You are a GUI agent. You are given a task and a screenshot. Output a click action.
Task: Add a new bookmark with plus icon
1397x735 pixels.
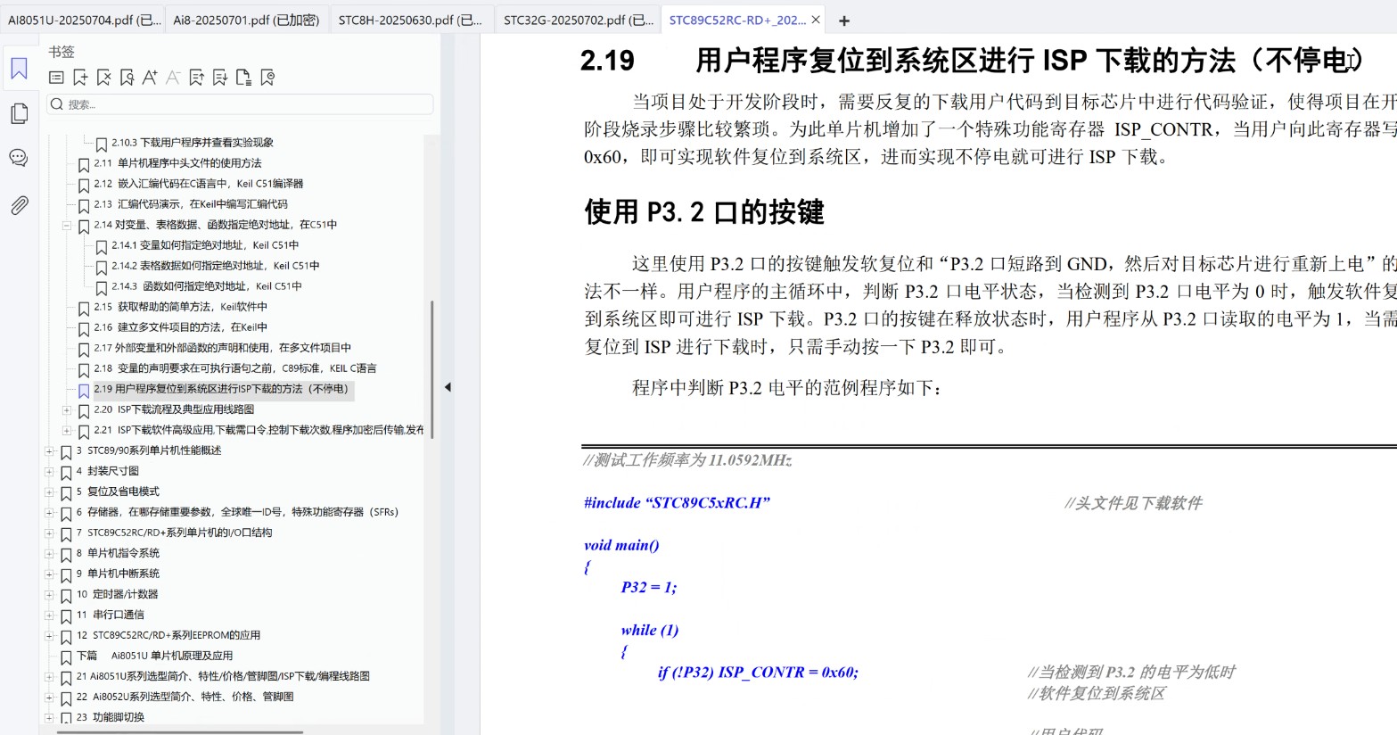80,78
